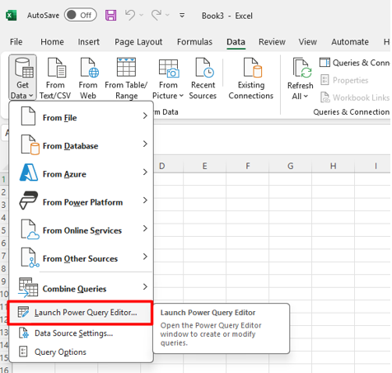The height and width of the screenshot is (373, 392).
Task: Open the Page Layout tab
Action: click(138, 42)
